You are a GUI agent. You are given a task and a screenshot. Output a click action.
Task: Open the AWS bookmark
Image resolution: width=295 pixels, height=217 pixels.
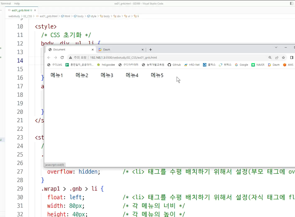coord(288,65)
